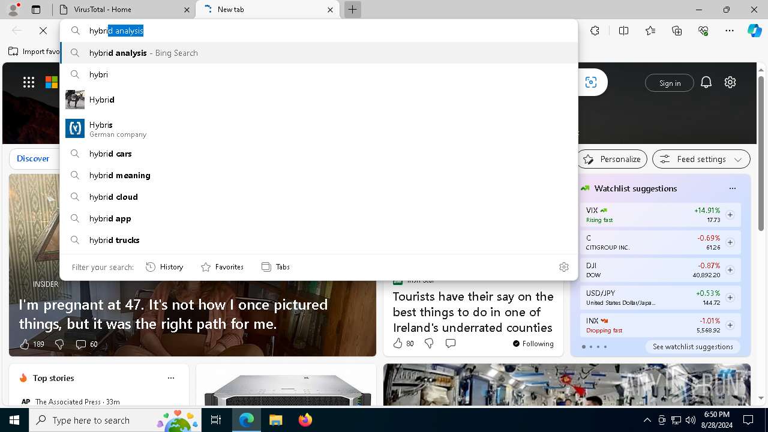Open Settings and more ellipsis menu
This screenshot has width=768, height=432.
730,31
